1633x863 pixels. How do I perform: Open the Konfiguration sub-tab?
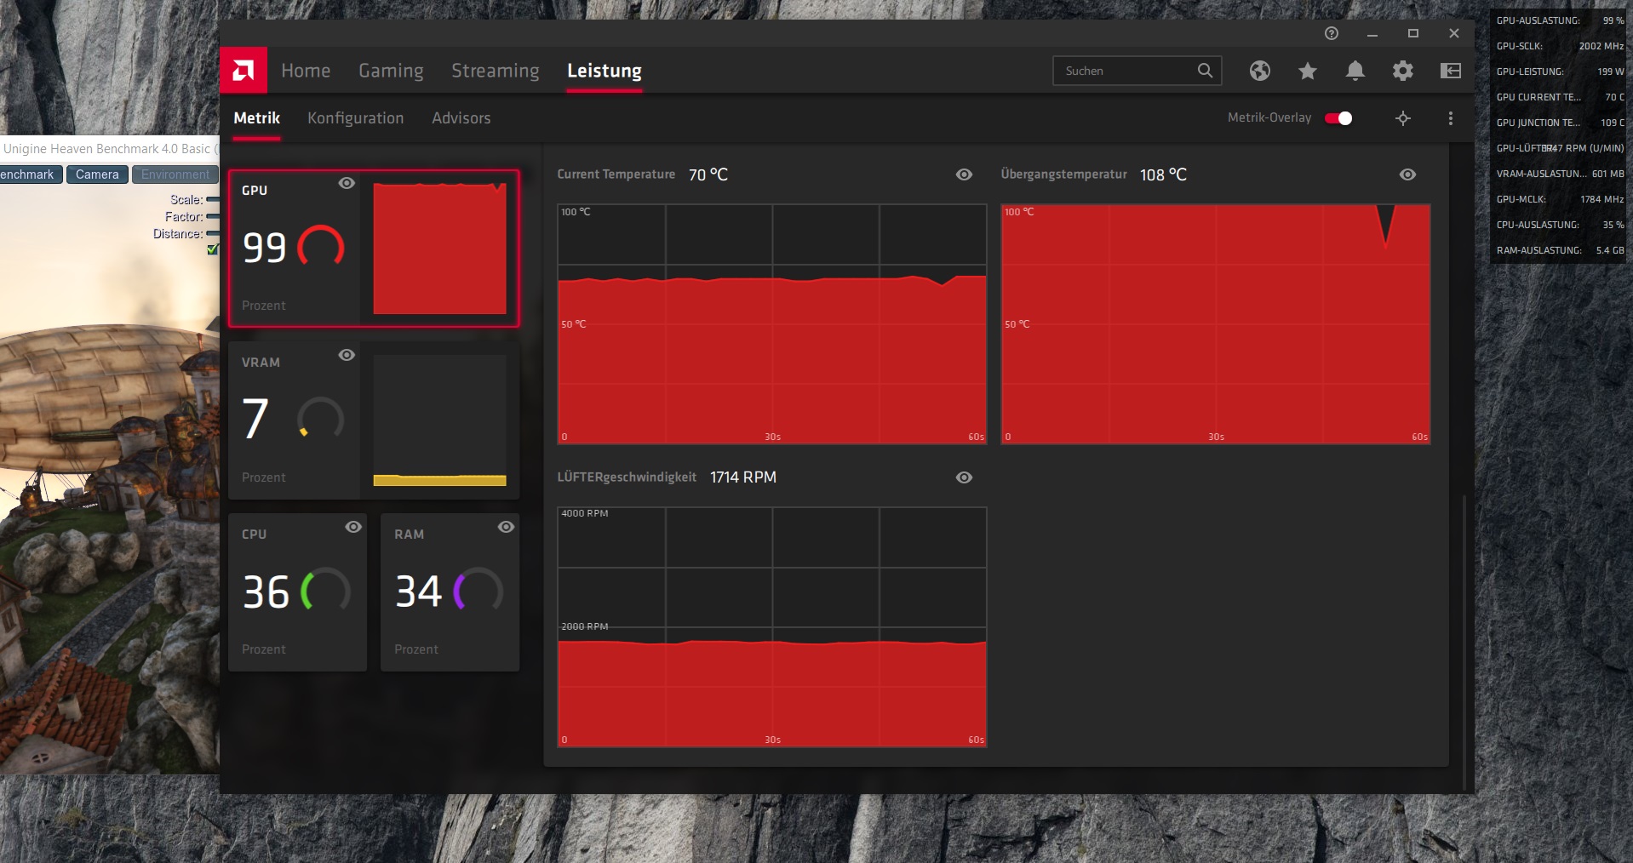(356, 118)
